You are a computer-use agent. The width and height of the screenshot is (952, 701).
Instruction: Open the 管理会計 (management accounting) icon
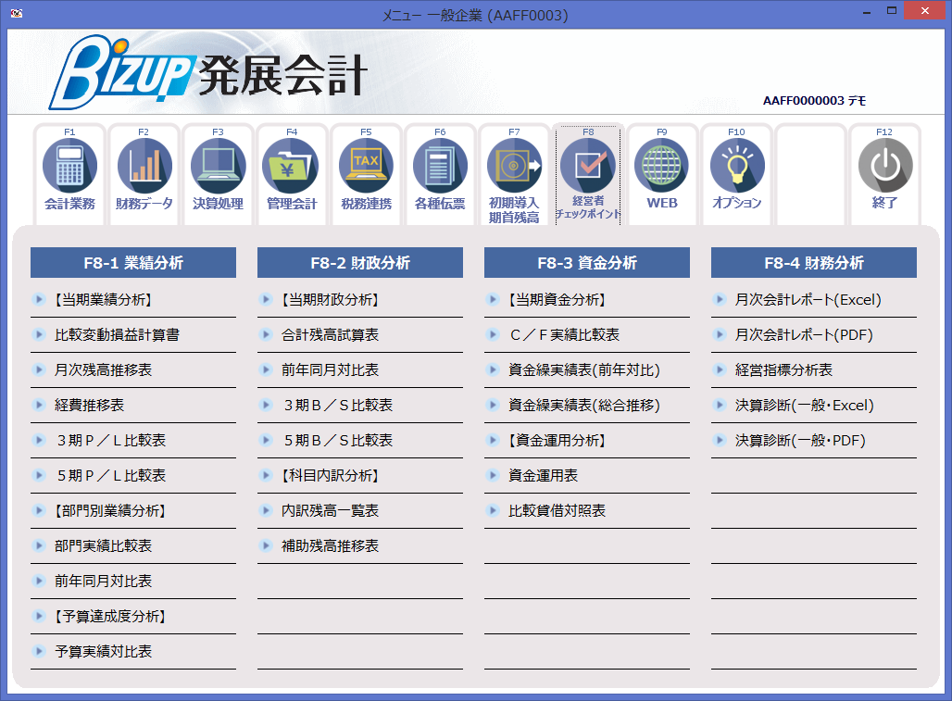point(292,174)
